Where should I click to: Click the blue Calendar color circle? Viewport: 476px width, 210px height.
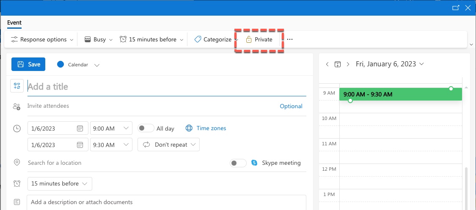pyautogui.click(x=61, y=64)
